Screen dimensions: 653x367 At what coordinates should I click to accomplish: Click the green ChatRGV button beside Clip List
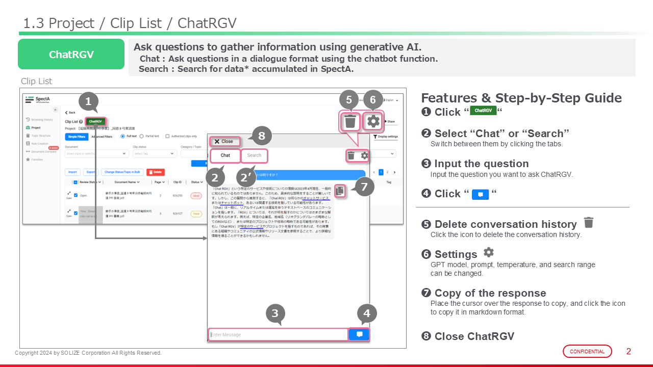click(95, 121)
